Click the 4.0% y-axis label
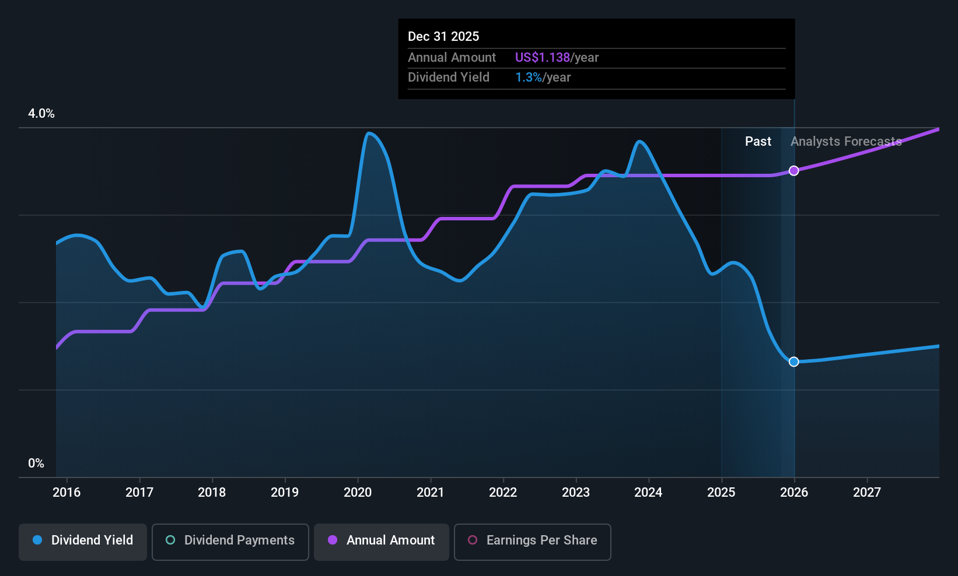Image resolution: width=958 pixels, height=576 pixels. click(x=41, y=114)
